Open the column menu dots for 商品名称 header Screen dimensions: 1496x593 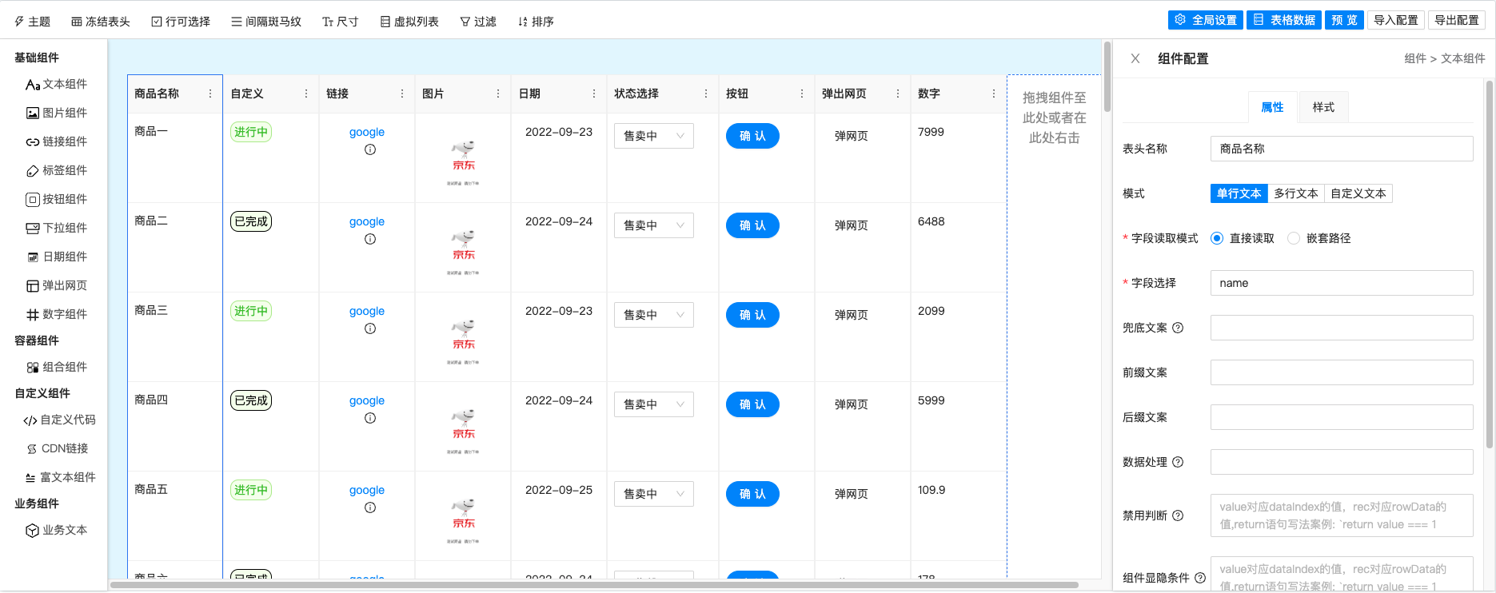(x=210, y=94)
